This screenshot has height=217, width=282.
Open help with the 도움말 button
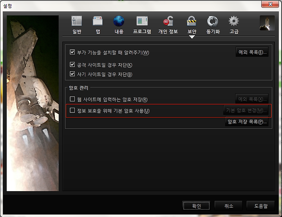pyautogui.click(x=260, y=206)
